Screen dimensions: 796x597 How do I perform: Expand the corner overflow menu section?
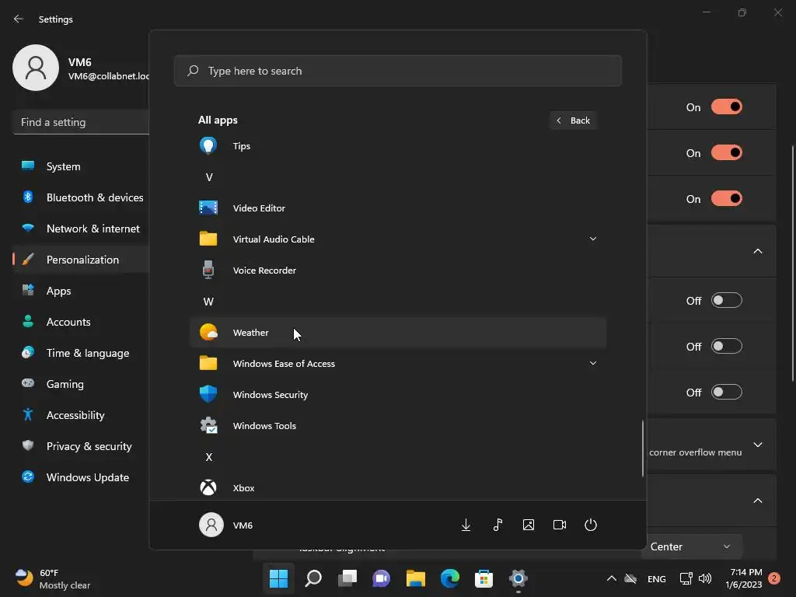(757, 445)
